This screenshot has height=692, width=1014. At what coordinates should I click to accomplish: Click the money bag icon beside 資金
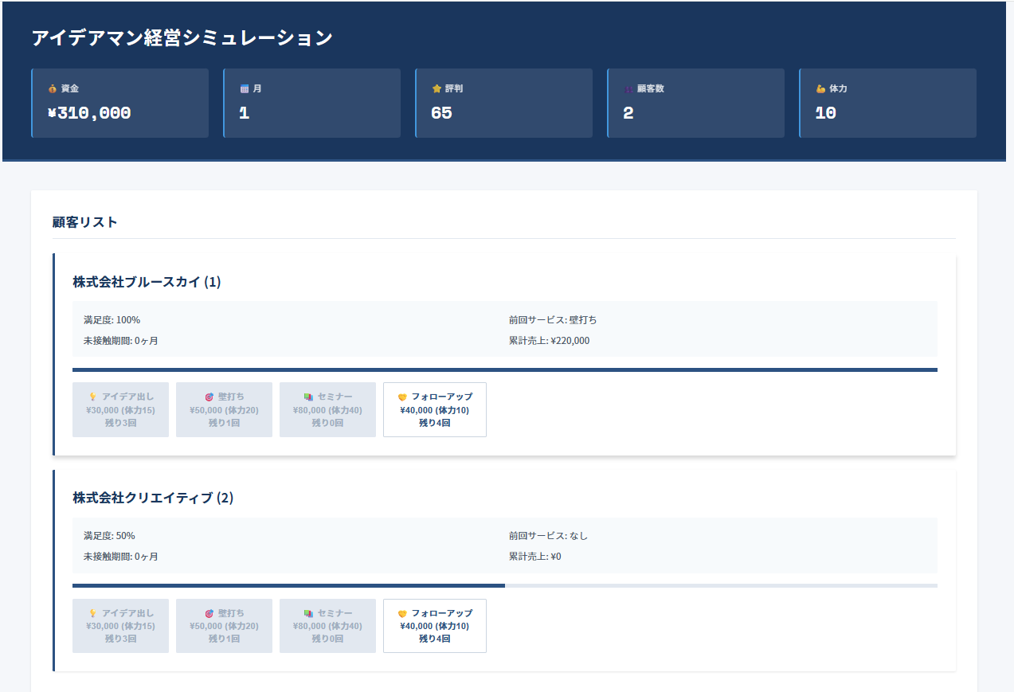pyautogui.click(x=53, y=88)
